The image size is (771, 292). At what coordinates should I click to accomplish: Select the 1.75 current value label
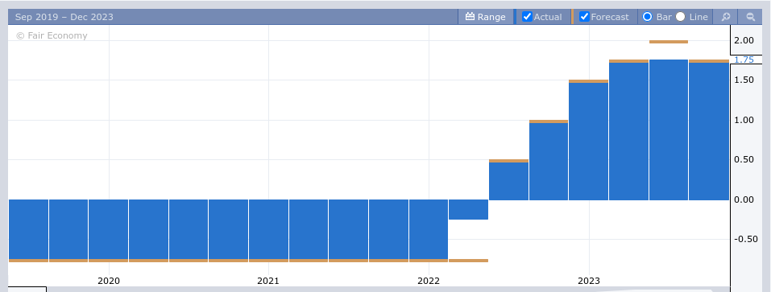(x=744, y=60)
